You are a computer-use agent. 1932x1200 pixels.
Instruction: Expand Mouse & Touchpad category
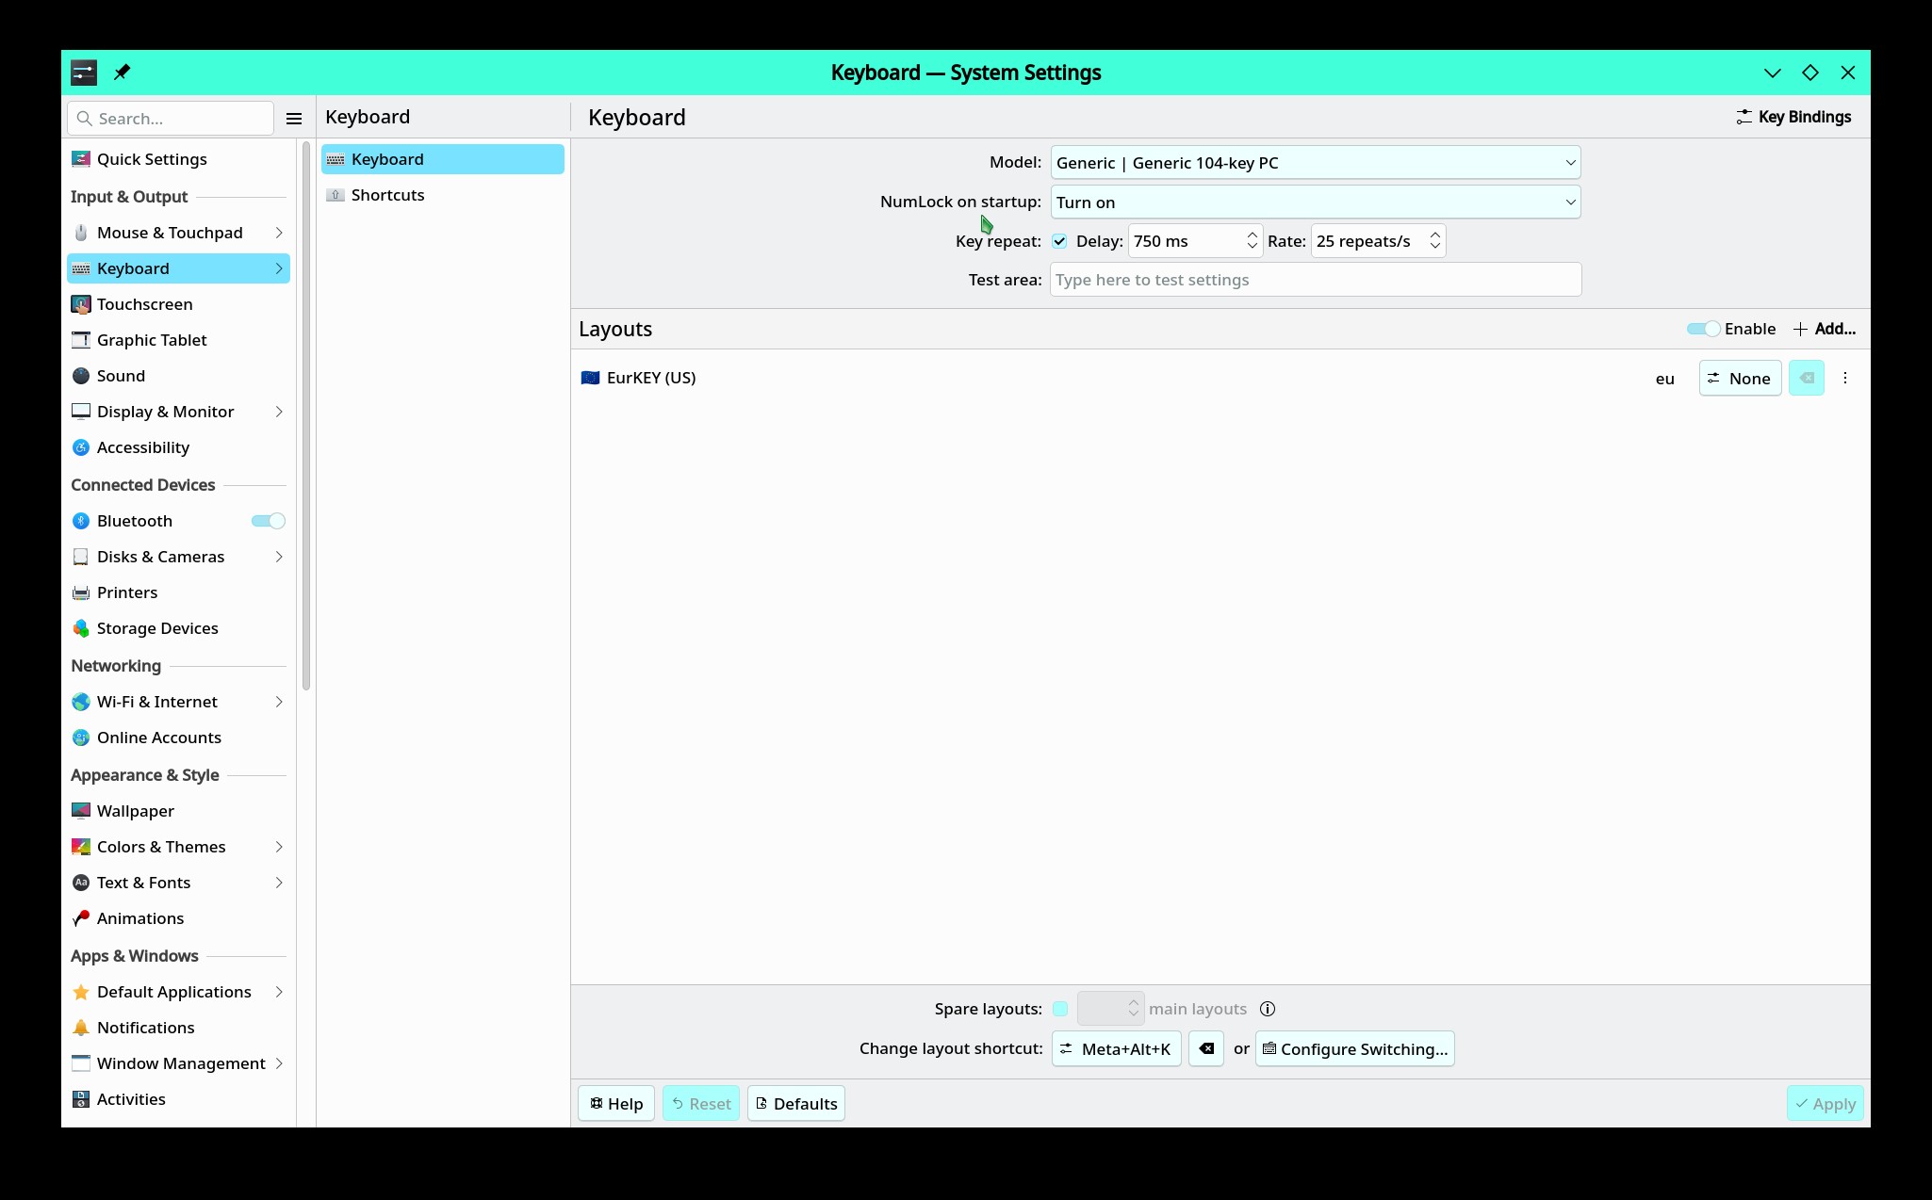point(179,233)
